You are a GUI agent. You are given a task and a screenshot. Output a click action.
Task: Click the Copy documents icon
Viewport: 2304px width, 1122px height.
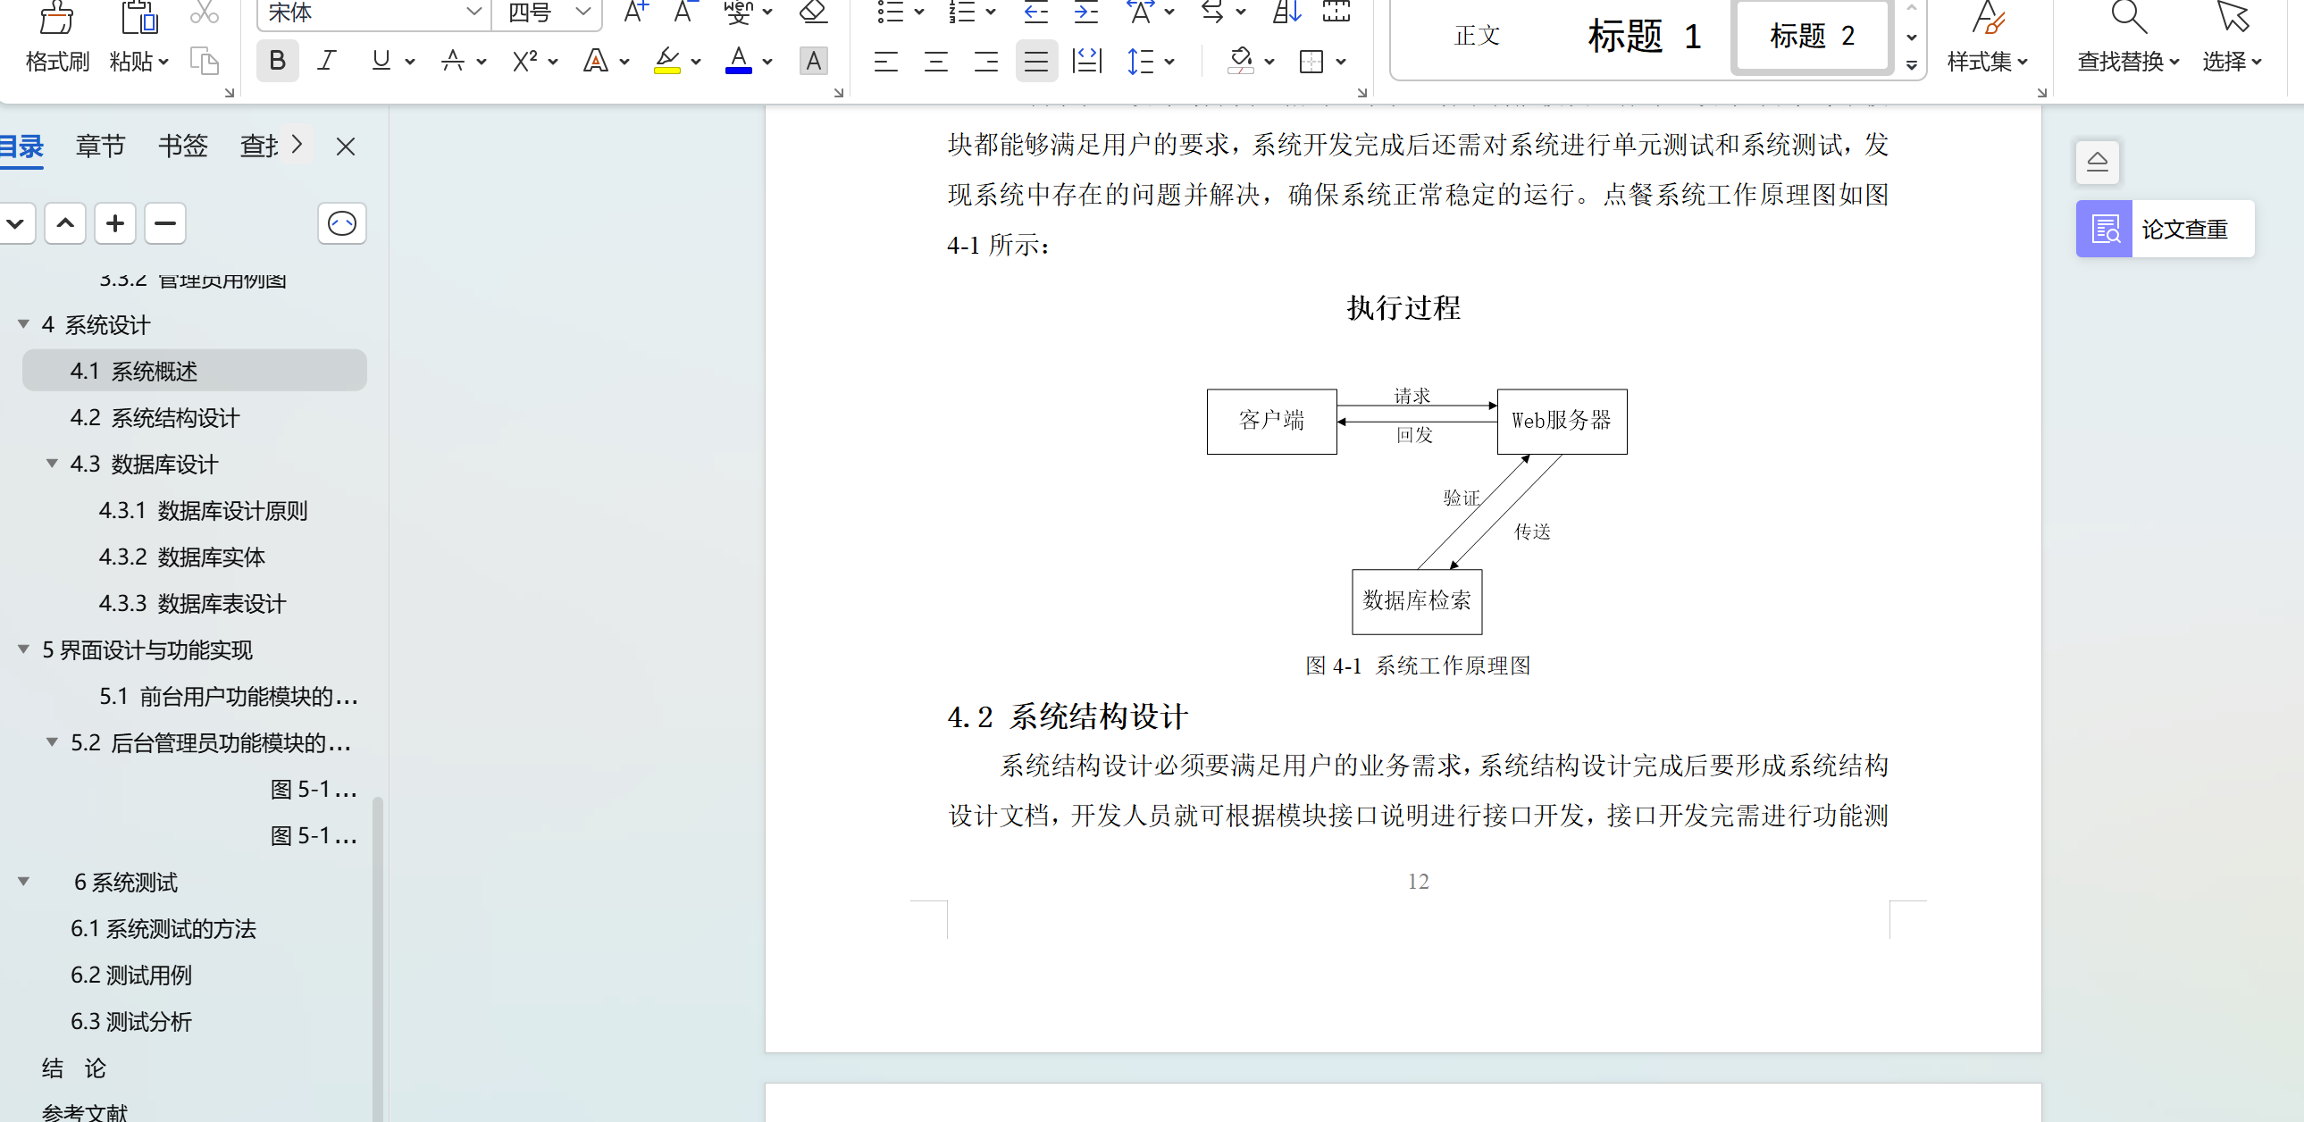point(205,61)
